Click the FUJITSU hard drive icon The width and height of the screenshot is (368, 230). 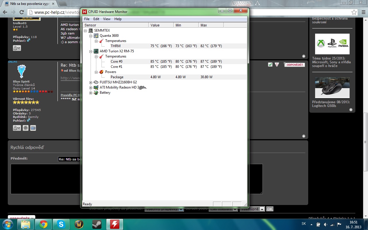click(x=96, y=82)
